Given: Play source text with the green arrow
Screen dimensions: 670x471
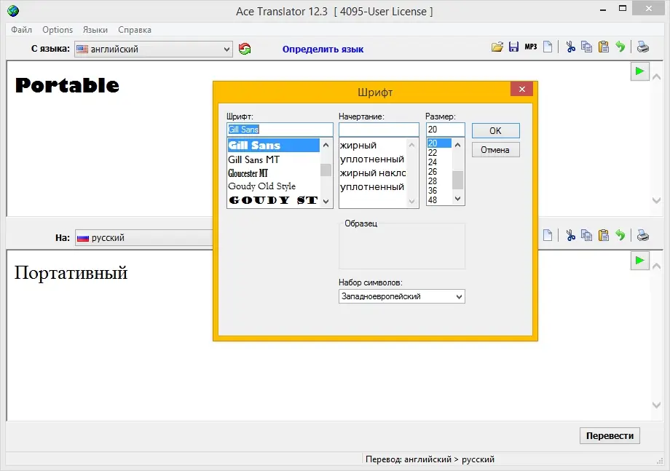Looking at the screenshot, I should [x=639, y=71].
